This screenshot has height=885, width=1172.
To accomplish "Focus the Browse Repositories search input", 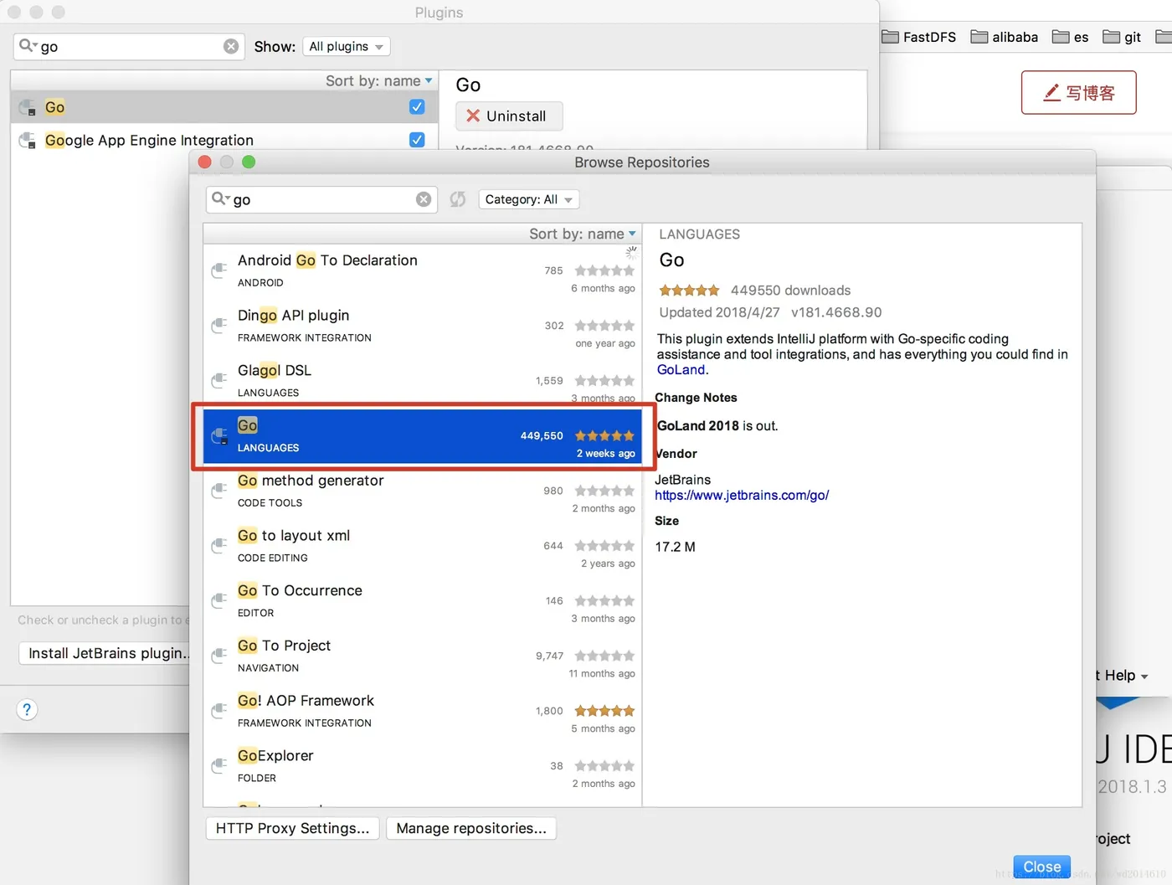I will pyautogui.click(x=322, y=199).
